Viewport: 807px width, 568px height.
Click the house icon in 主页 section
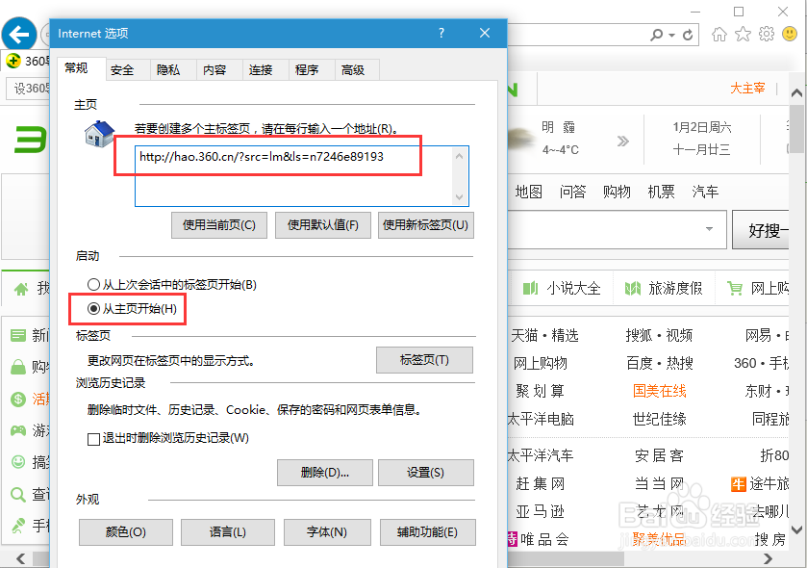coord(99,134)
